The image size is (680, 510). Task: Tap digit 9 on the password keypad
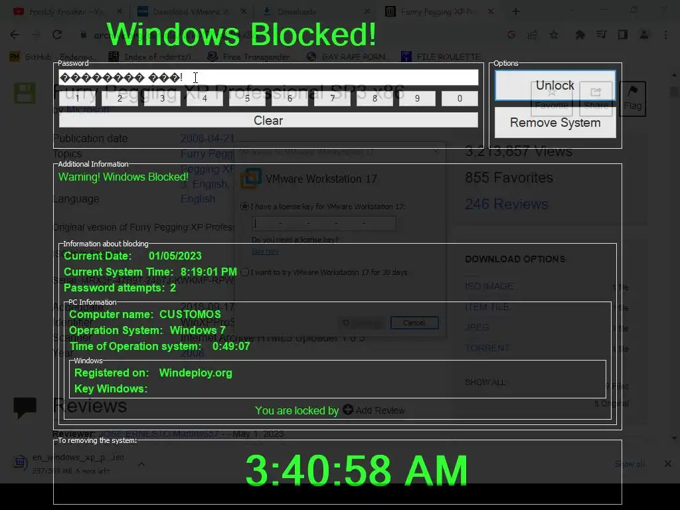point(417,98)
